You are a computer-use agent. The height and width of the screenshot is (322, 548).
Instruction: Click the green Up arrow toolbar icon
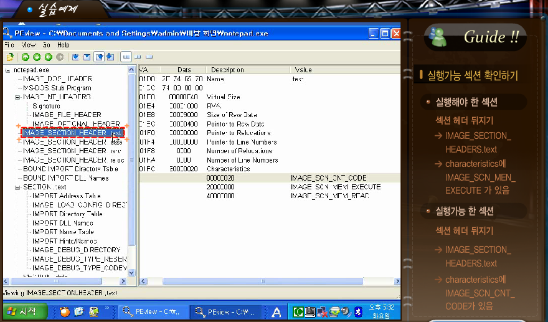pyautogui.click(x=25, y=57)
